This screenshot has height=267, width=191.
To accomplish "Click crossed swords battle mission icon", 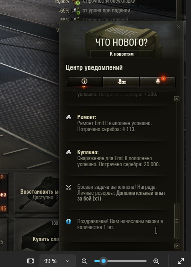I will click(x=69, y=187).
